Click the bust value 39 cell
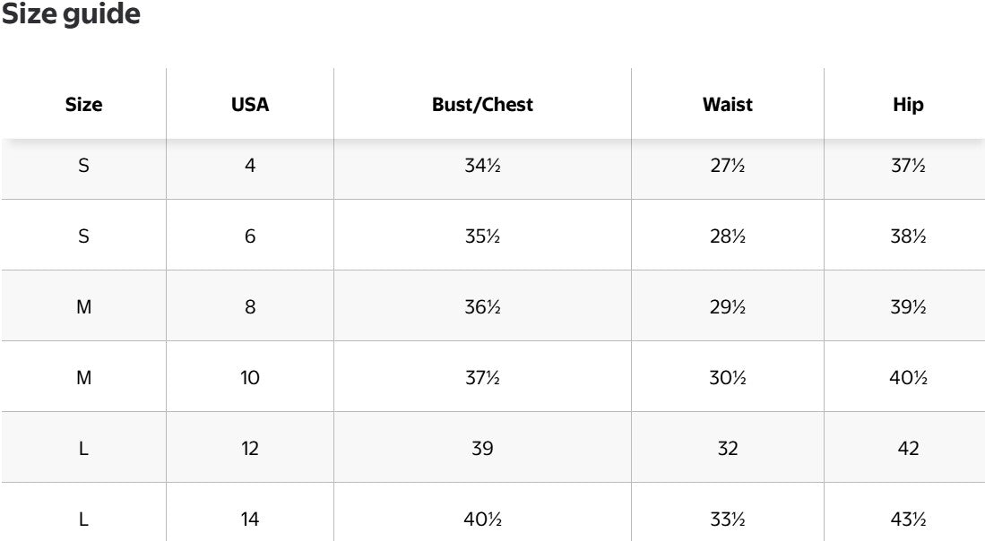The image size is (985, 541). (482, 449)
